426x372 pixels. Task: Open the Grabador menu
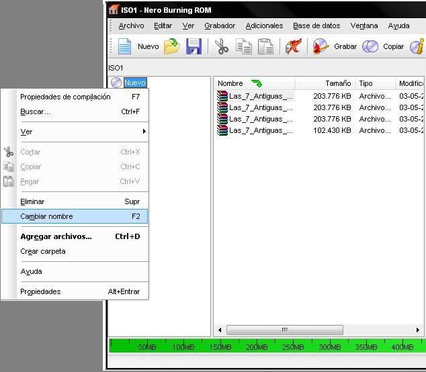tap(220, 26)
